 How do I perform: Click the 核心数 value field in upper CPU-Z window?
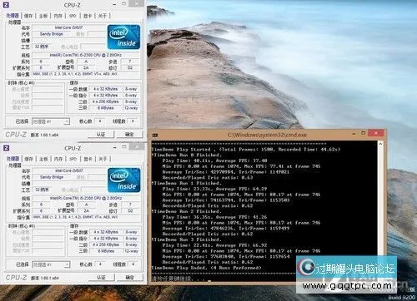(x=100, y=121)
